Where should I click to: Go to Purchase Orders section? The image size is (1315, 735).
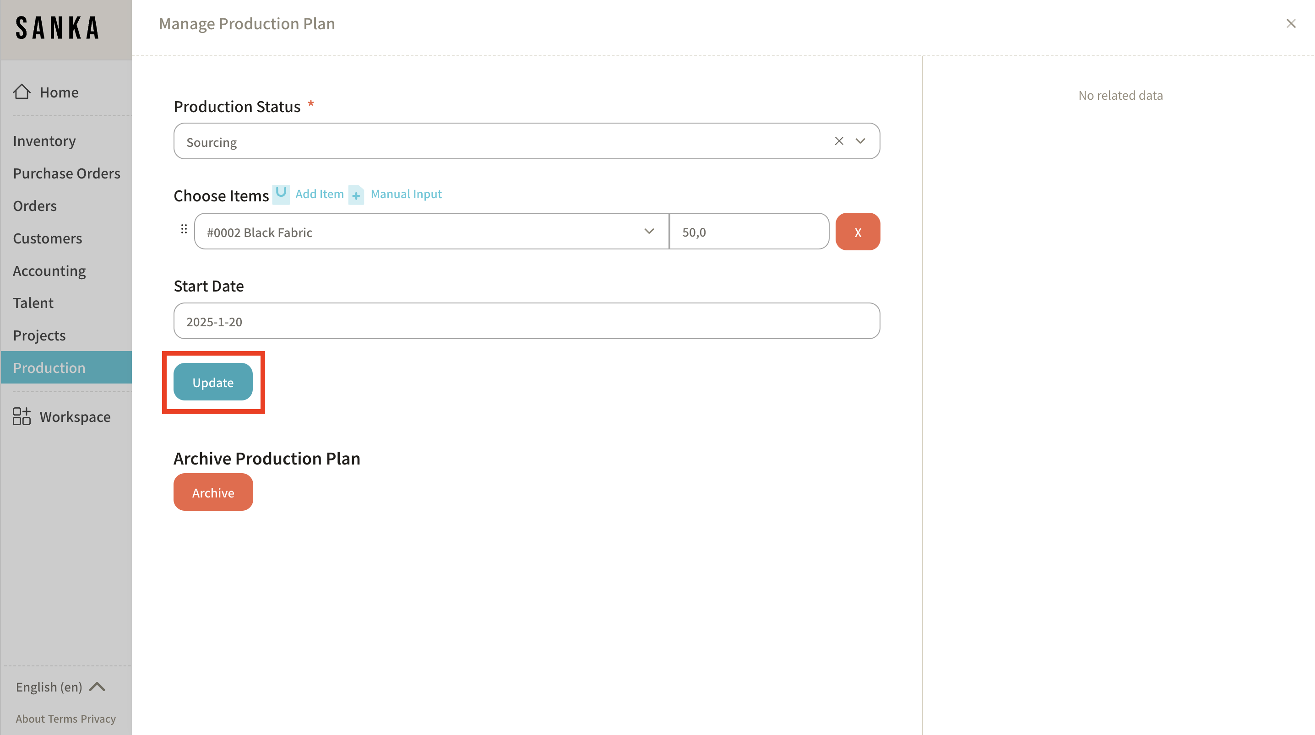(x=66, y=173)
